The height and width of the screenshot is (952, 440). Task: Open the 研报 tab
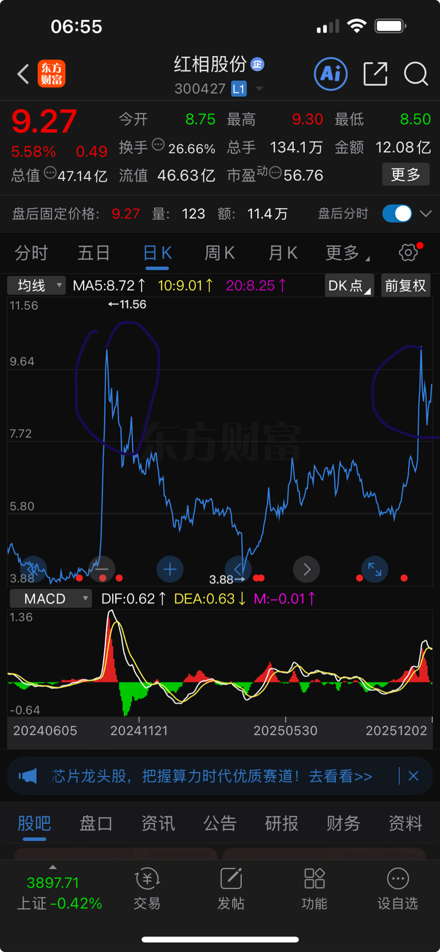[x=281, y=823]
